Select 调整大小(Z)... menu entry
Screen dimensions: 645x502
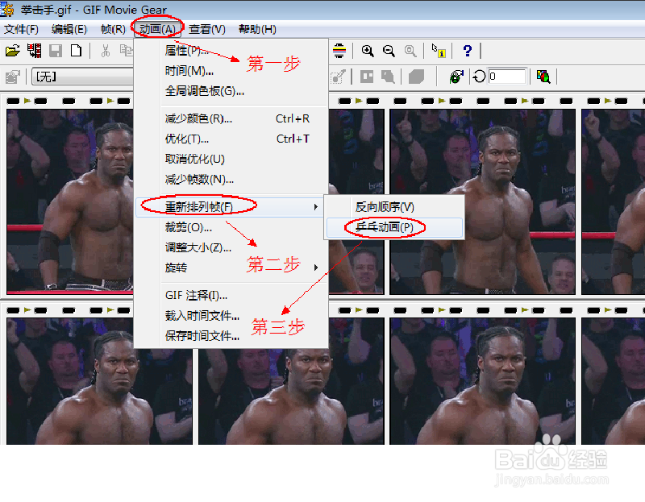[231, 247]
